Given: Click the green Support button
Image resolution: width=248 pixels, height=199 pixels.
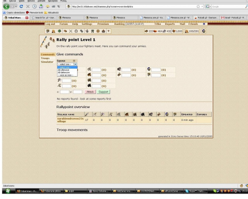Looking at the screenshot, I should tap(103, 92).
